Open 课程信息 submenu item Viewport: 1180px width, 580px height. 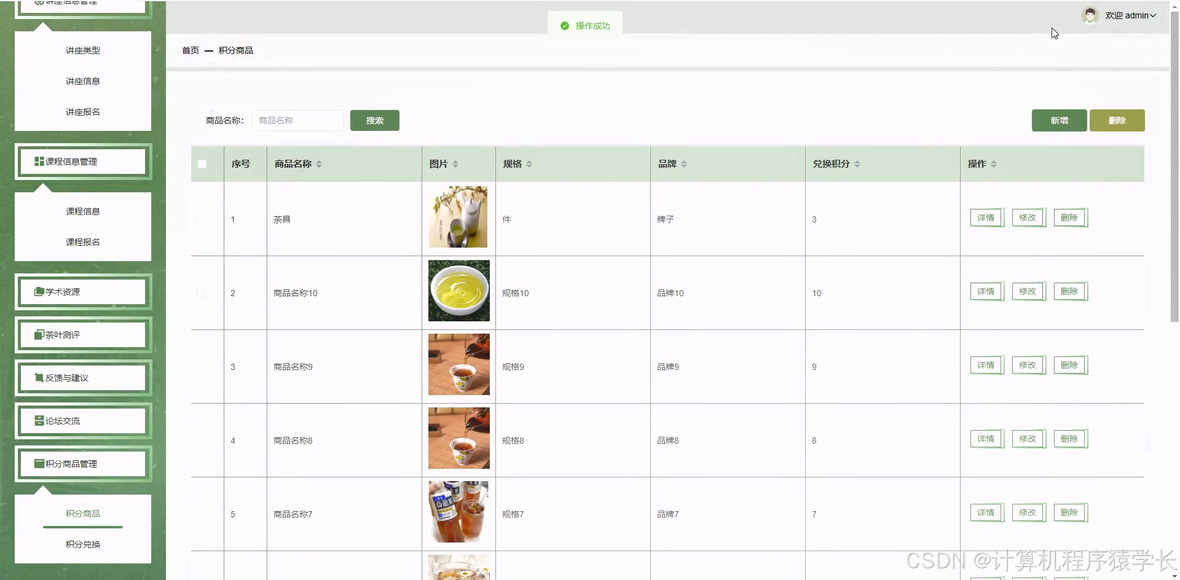83,211
